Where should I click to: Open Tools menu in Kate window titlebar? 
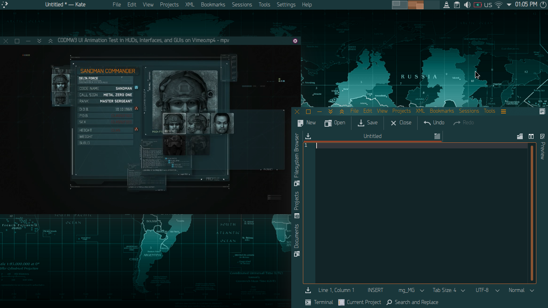[489, 111]
